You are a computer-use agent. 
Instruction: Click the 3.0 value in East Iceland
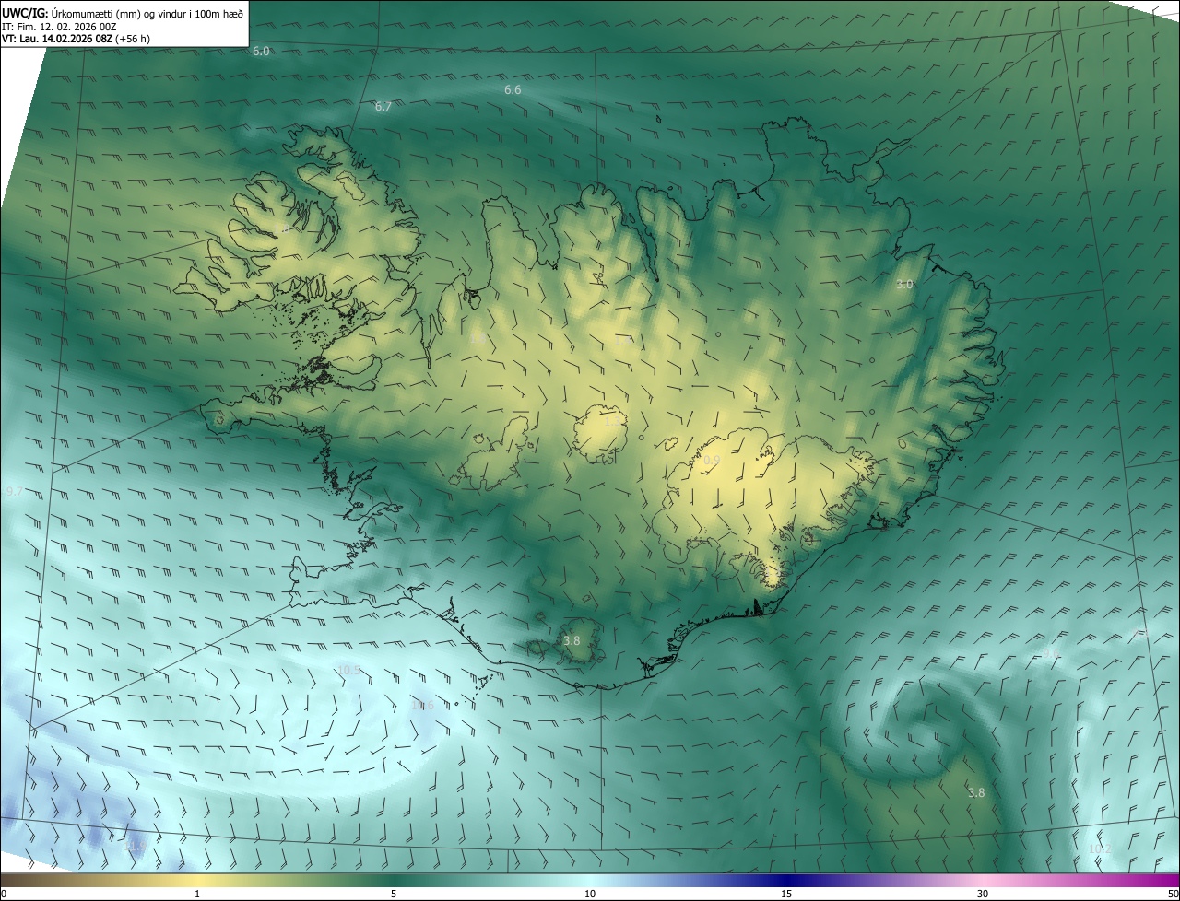click(x=904, y=285)
